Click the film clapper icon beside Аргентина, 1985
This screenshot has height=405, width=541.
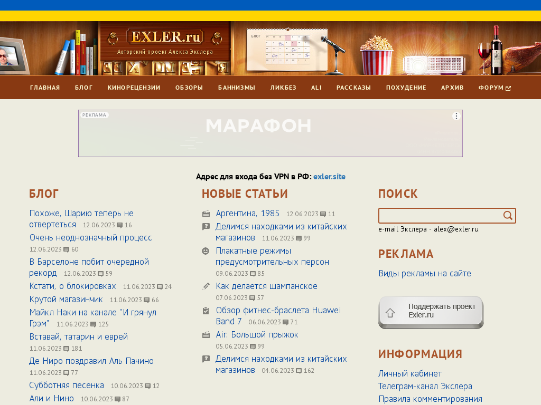[206, 214]
